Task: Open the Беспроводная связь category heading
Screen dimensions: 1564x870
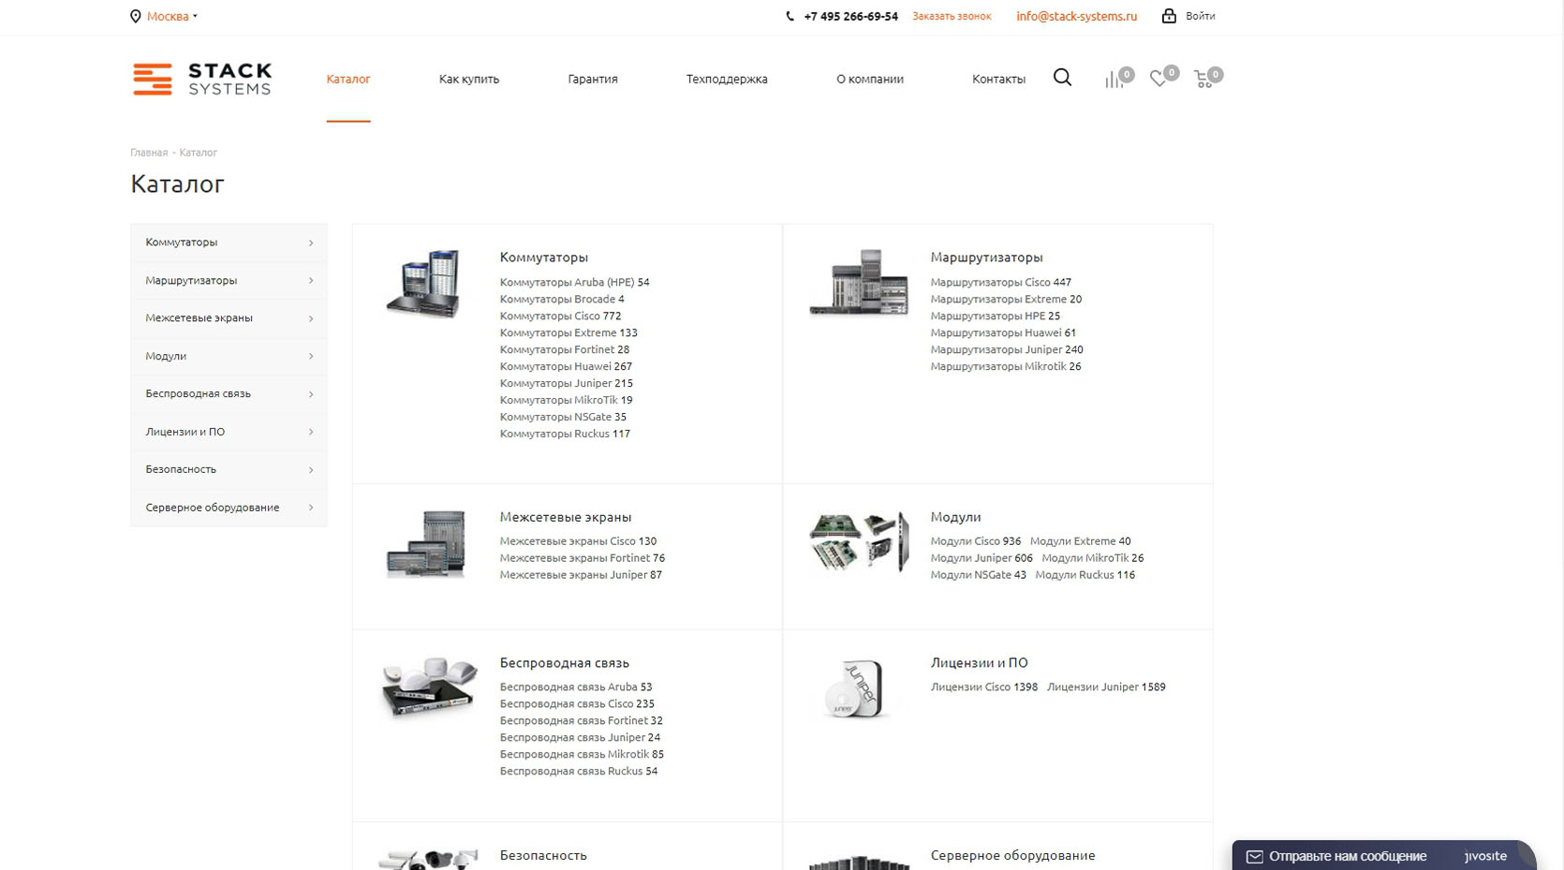Action: [x=565, y=663]
